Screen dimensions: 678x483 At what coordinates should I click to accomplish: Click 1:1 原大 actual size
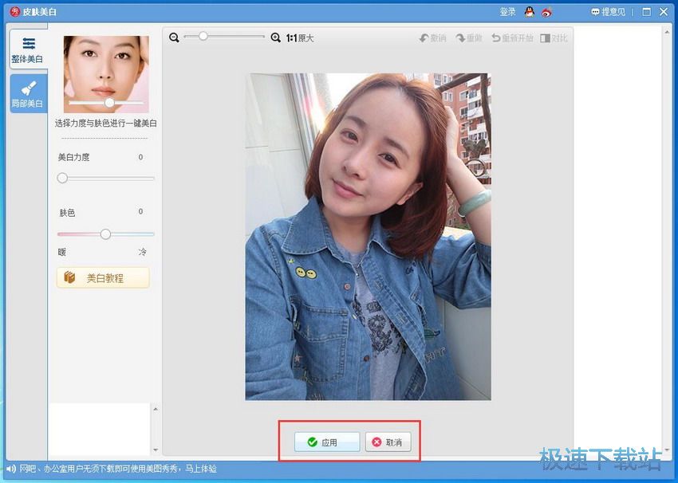point(300,38)
